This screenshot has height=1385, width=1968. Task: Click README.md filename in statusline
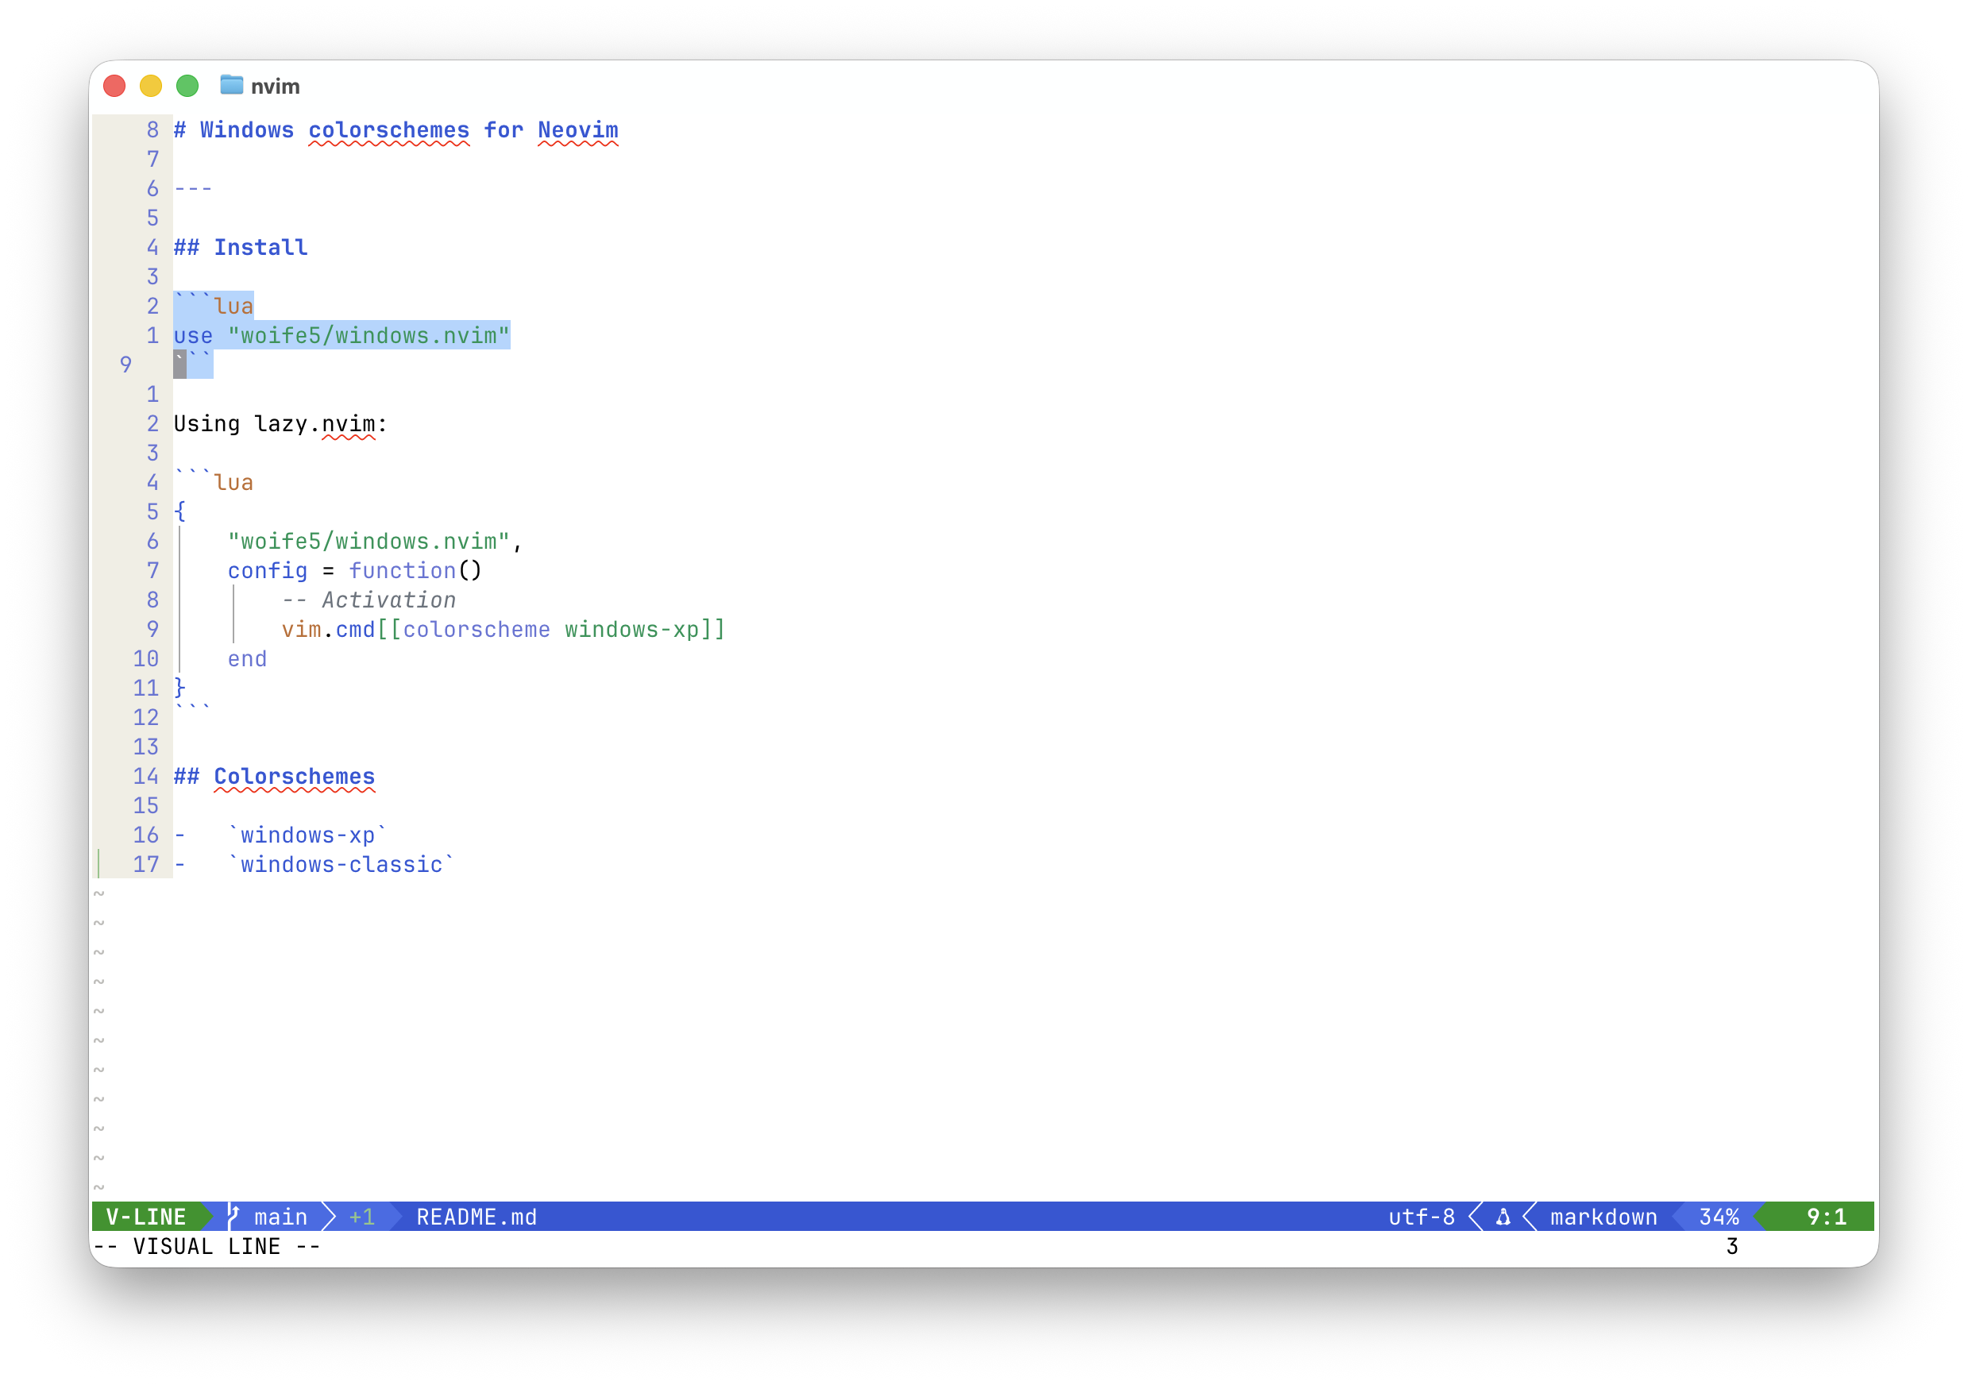tap(477, 1217)
